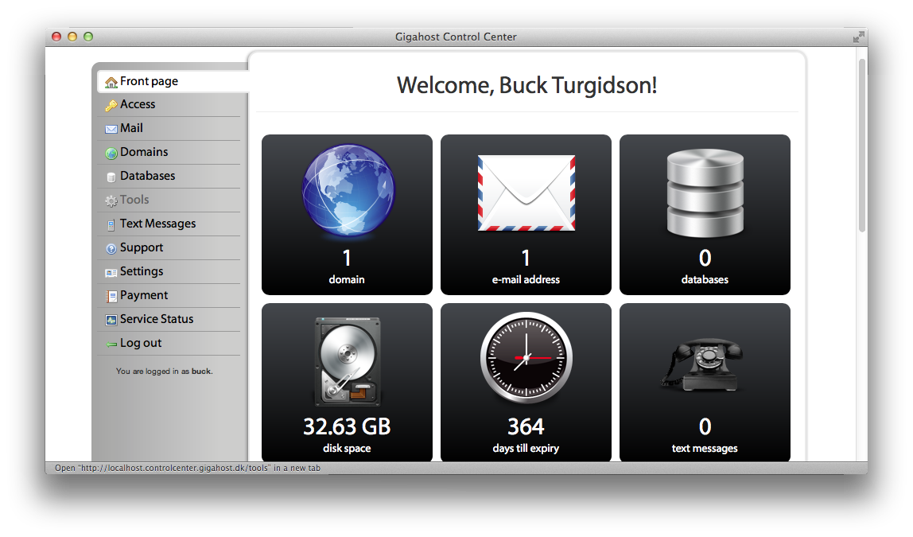Click the 'You are logged in as buck.' text
The height and width of the screenshot is (537, 913).
tap(164, 372)
